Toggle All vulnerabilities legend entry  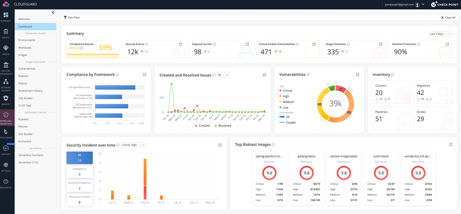[x=284, y=117]
